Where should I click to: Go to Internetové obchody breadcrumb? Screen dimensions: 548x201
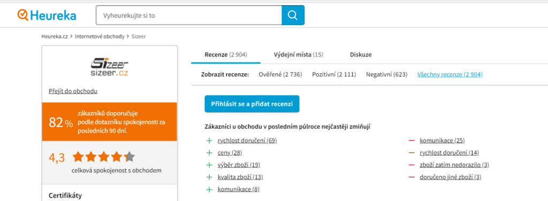pos(100,36)
